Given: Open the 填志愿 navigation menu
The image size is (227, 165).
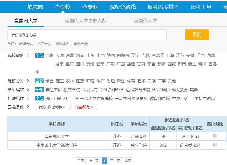Looking at the screenshot, I should point(35,7).
